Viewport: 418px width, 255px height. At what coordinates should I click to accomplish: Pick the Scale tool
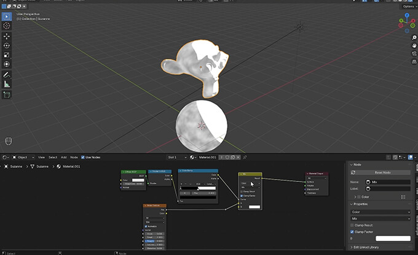(7, 55)
